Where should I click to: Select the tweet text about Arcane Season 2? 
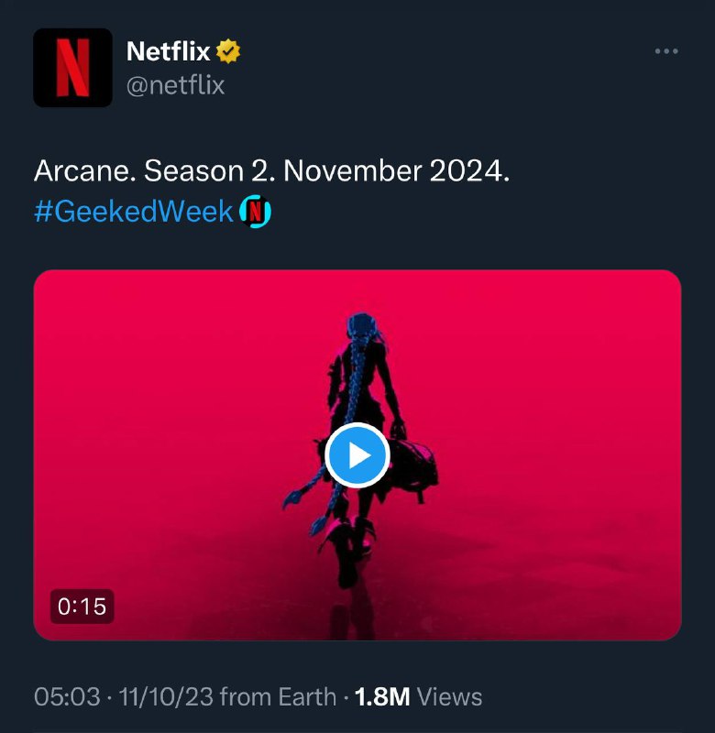click(x=275, y=169)
